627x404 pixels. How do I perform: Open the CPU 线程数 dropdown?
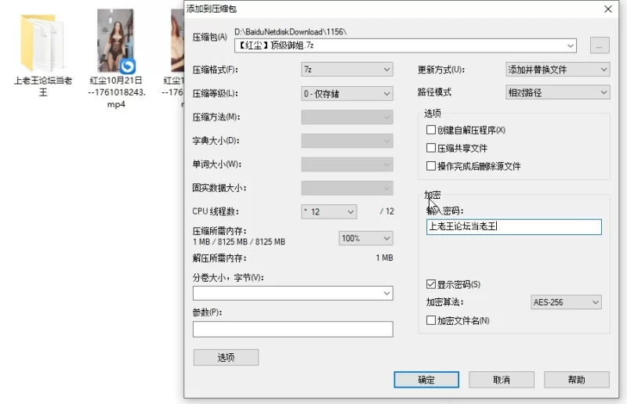(329, 211)
